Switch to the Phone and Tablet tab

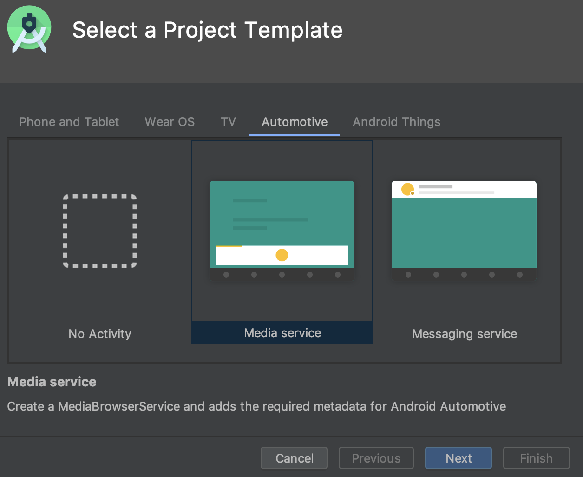click(x=69, y=122)
